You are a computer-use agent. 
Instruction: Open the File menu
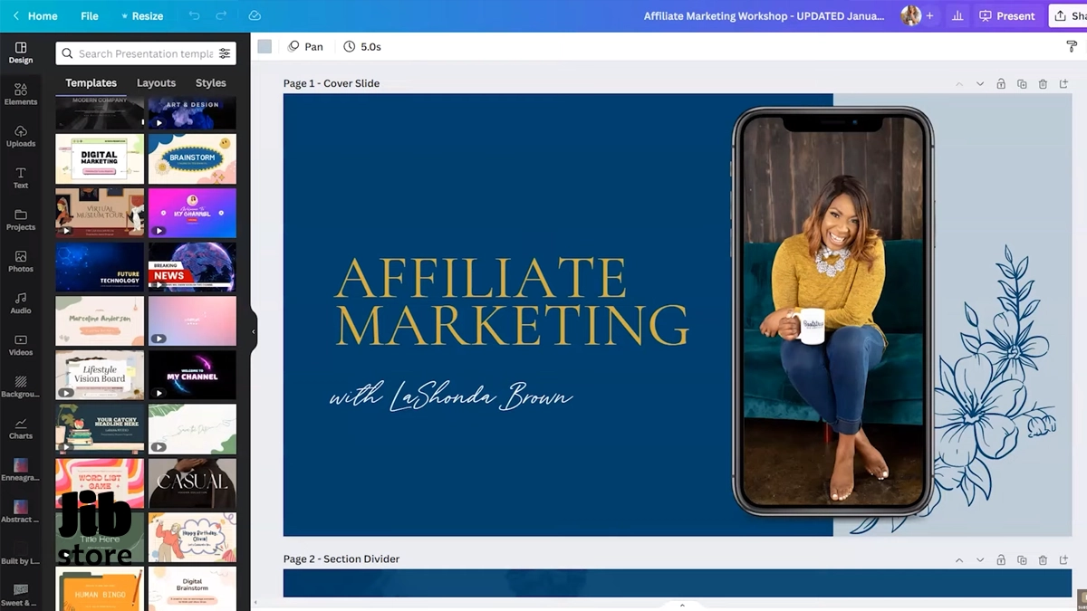(89, 15)
